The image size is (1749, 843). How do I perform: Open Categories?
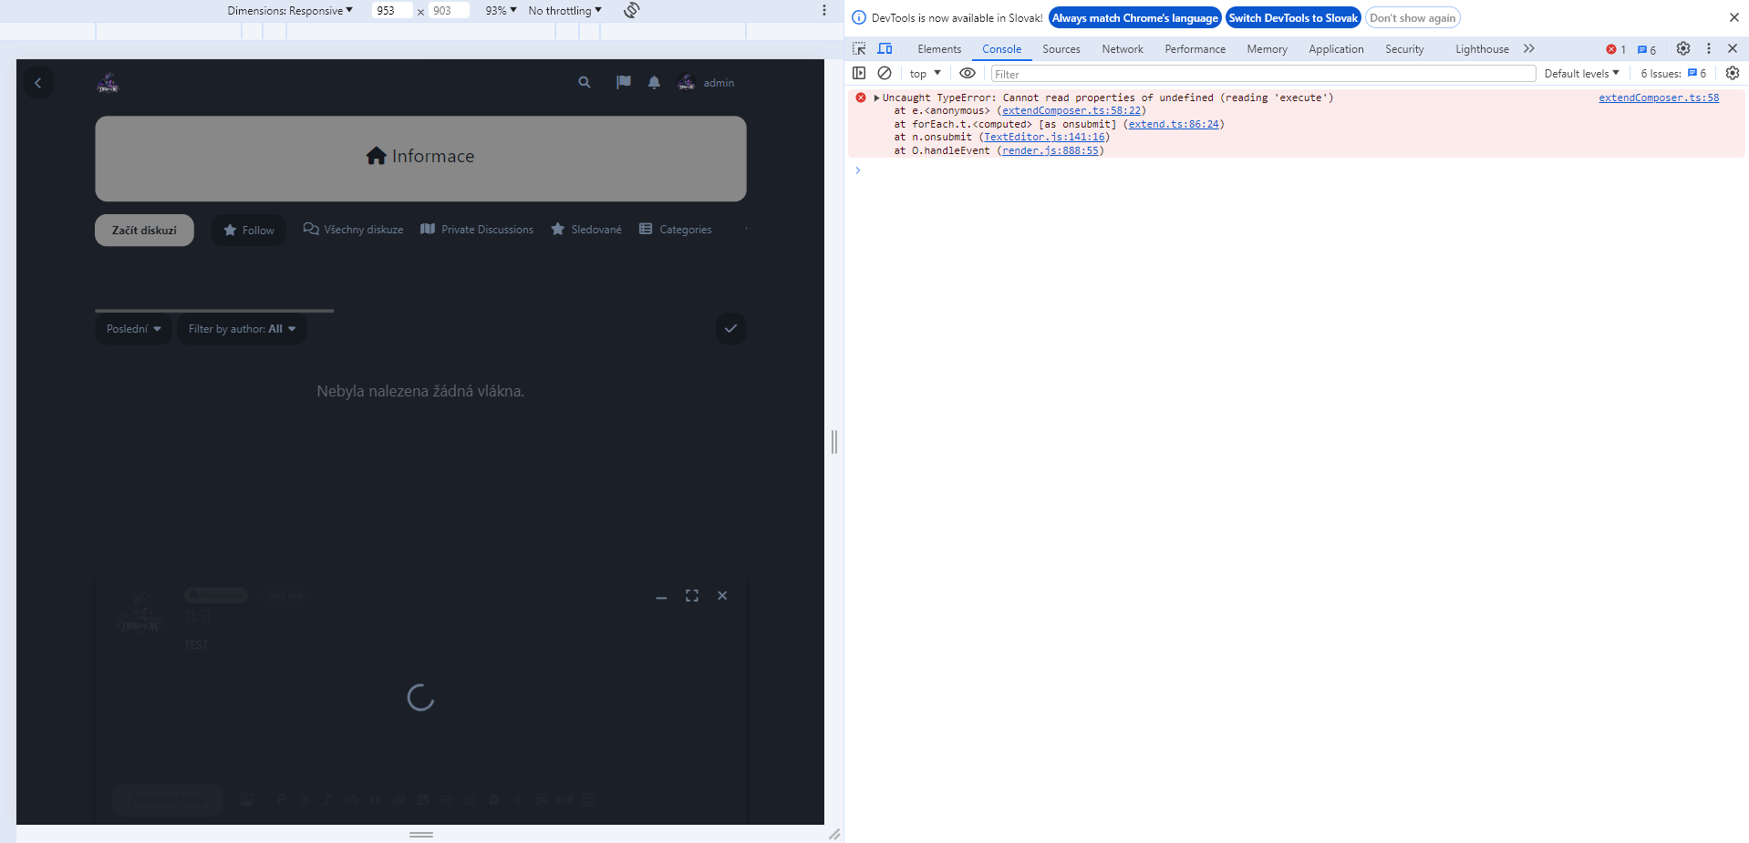[x=676, y=230]
